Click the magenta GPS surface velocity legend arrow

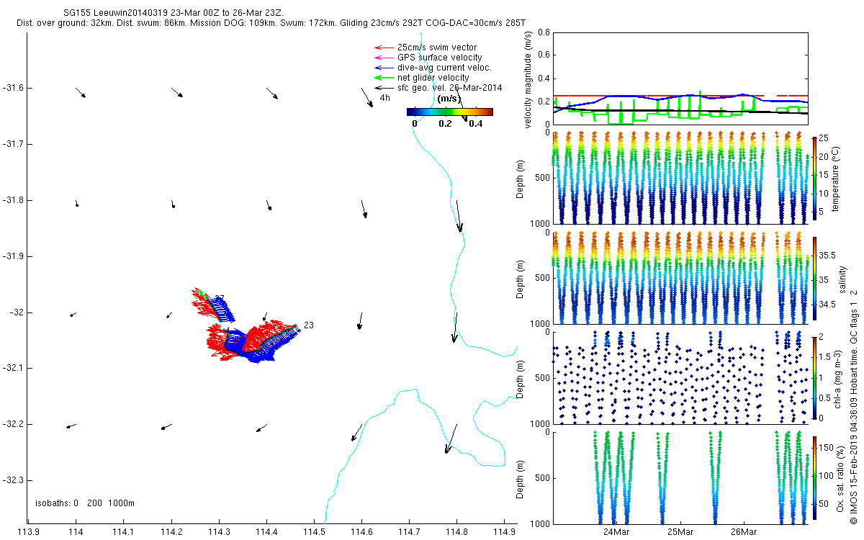click(383, 58)
